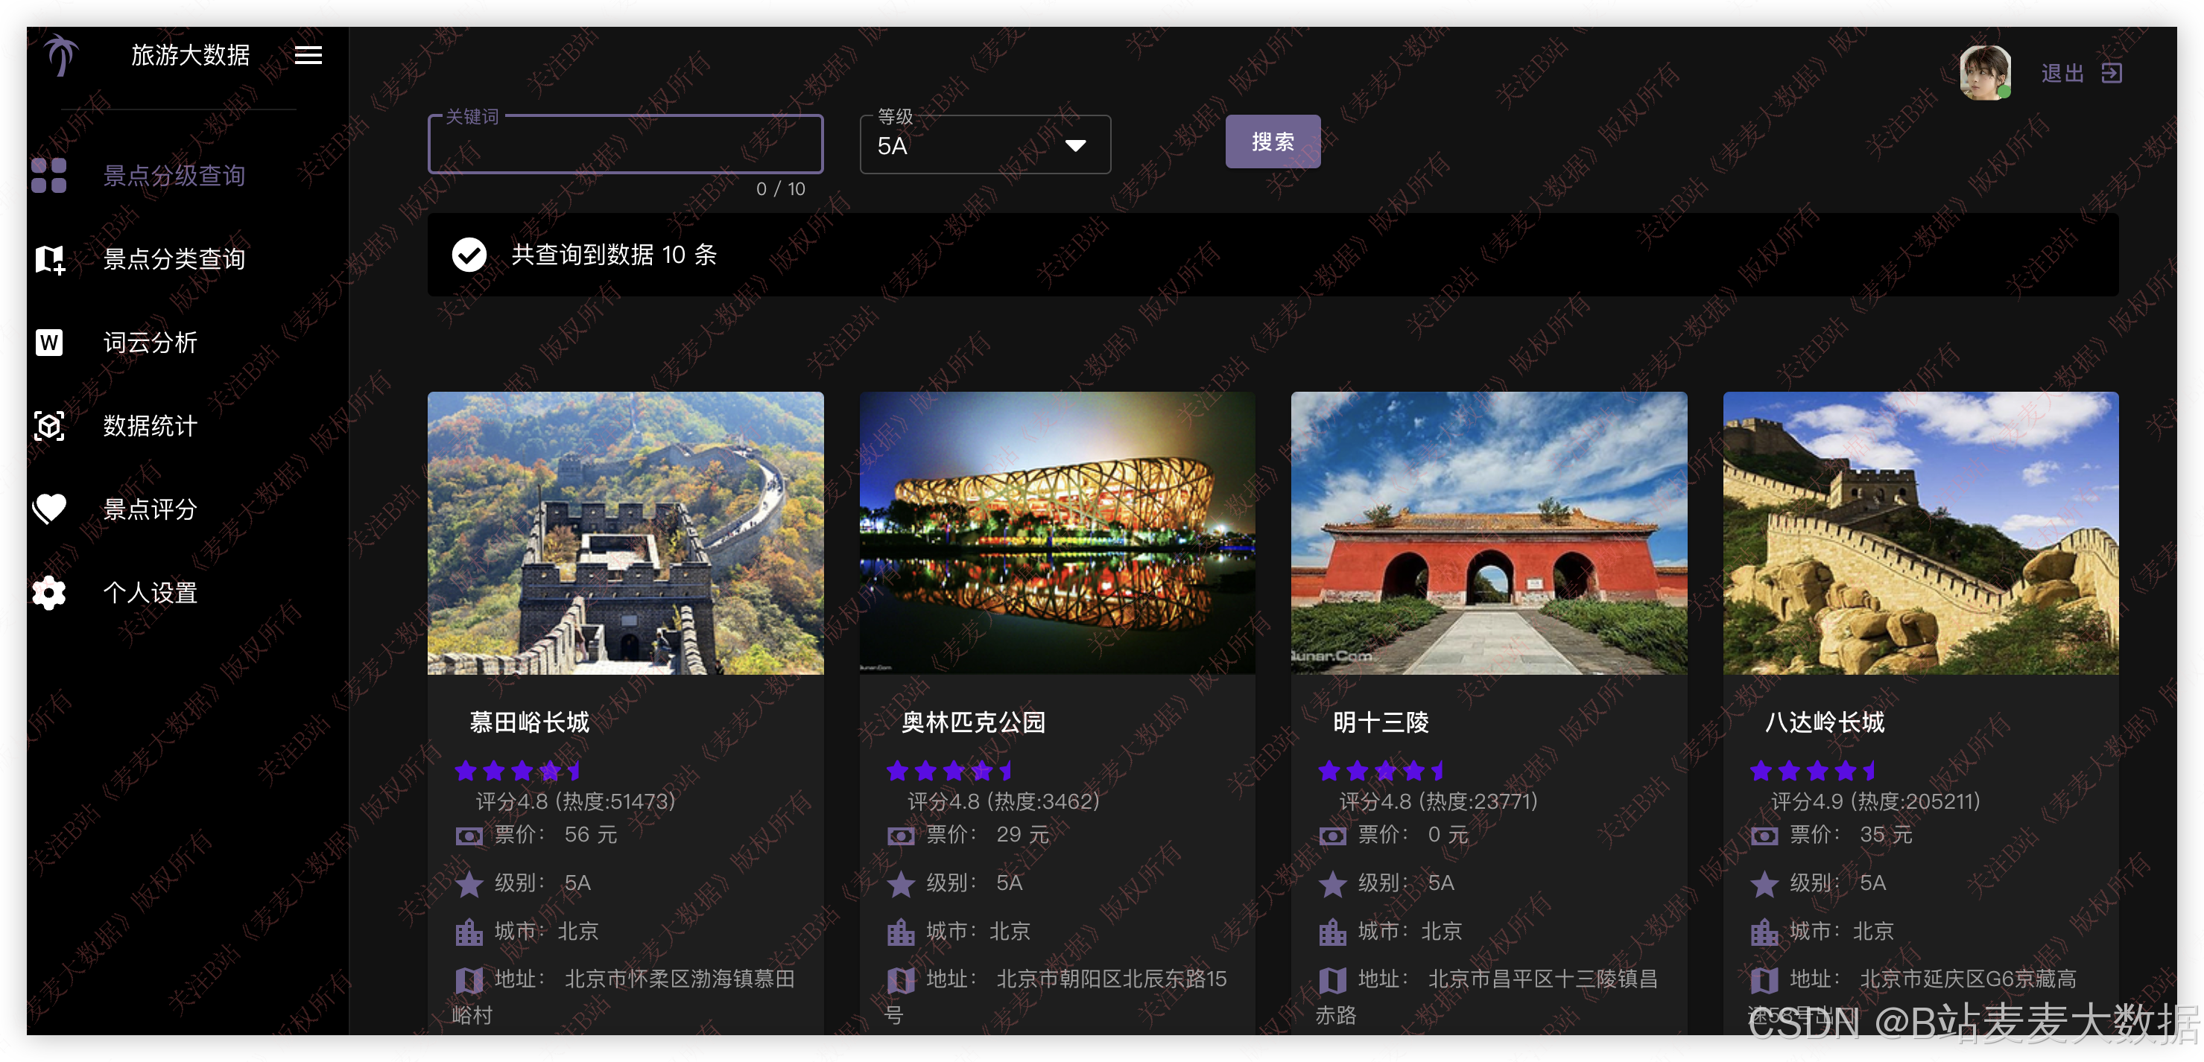
Task: Click the 票价: 29 元 text
Action: coord(987,835)
